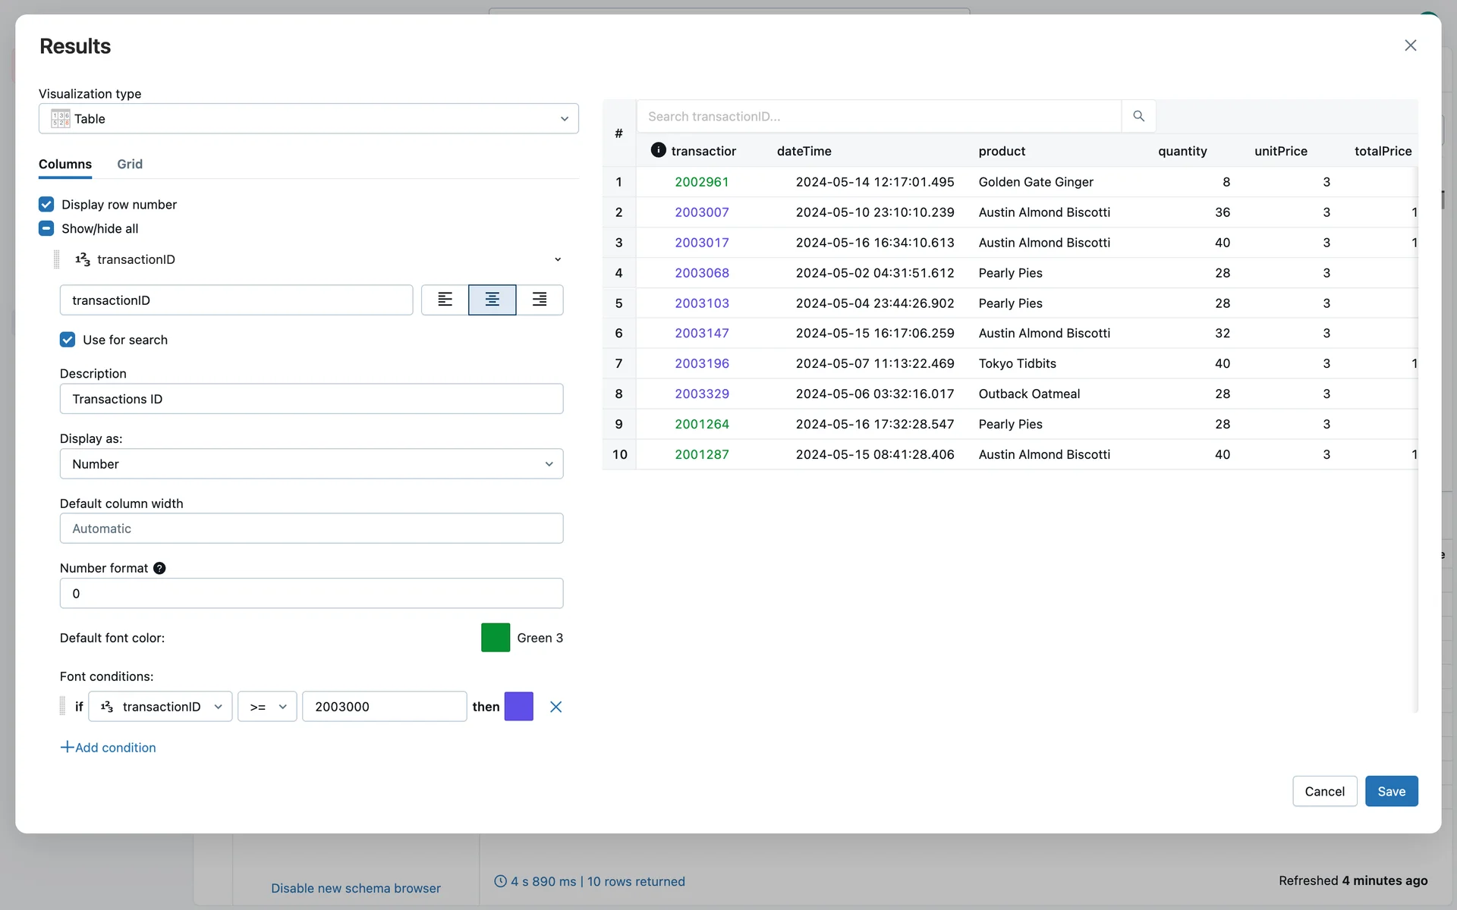Open the Green 3 font color swatch
The width and height of the screenshot is (1457, 910).
click(496, 638)
